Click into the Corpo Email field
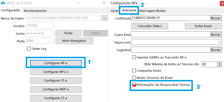This screenshot has width=224, height=102. [170, 34]
